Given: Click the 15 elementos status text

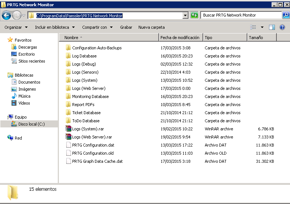Looking at the screenshot, I should (43, 189).
